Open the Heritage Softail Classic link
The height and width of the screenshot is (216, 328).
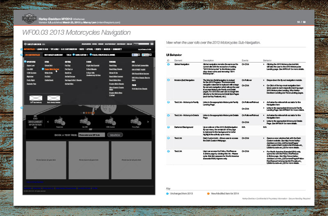(x=73, y=80)
